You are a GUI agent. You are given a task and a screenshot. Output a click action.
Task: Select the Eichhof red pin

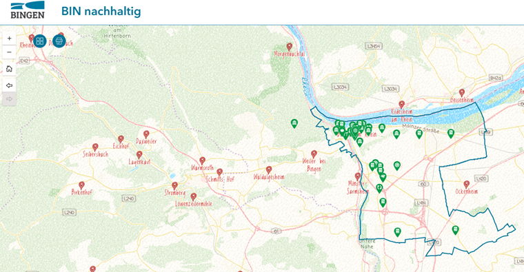121,139
